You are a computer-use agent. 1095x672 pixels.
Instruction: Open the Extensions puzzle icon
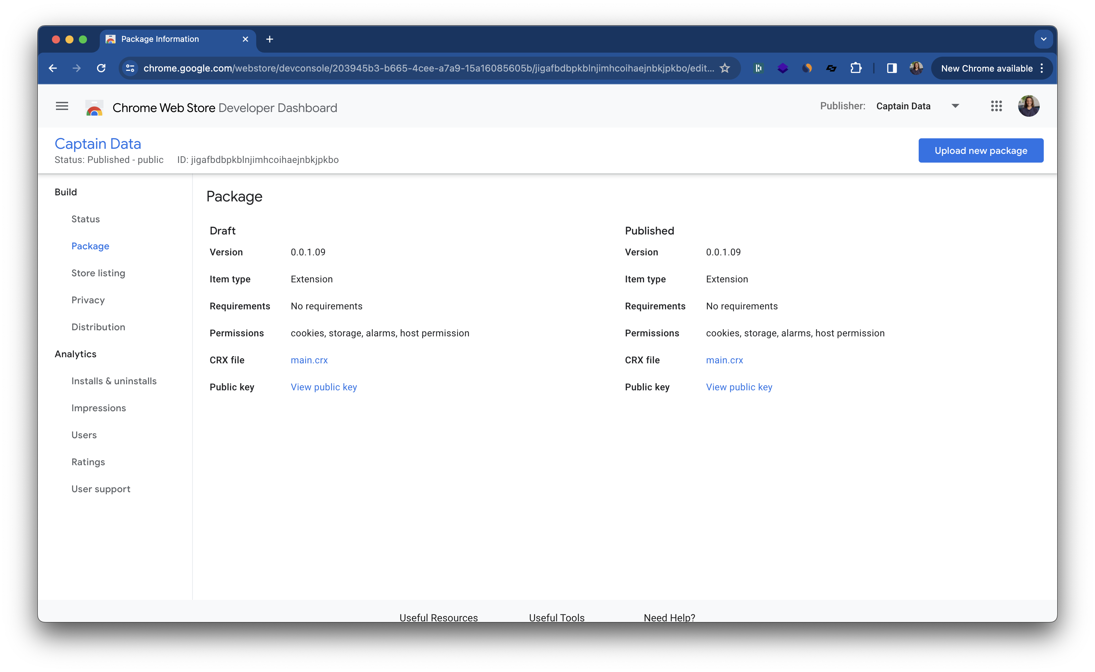coord(856,68)
